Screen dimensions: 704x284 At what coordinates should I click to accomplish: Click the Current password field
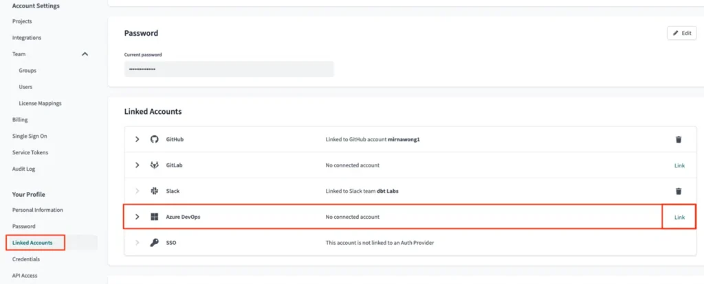tap(228, 69)
